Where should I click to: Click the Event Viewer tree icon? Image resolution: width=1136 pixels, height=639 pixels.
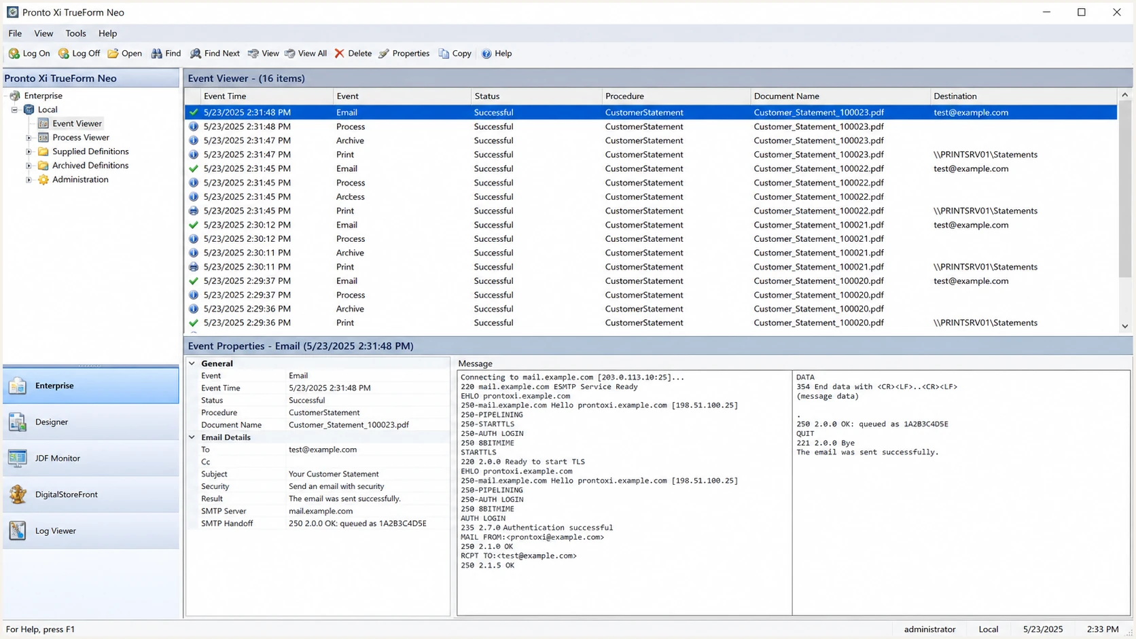click(x=43, y=124)
